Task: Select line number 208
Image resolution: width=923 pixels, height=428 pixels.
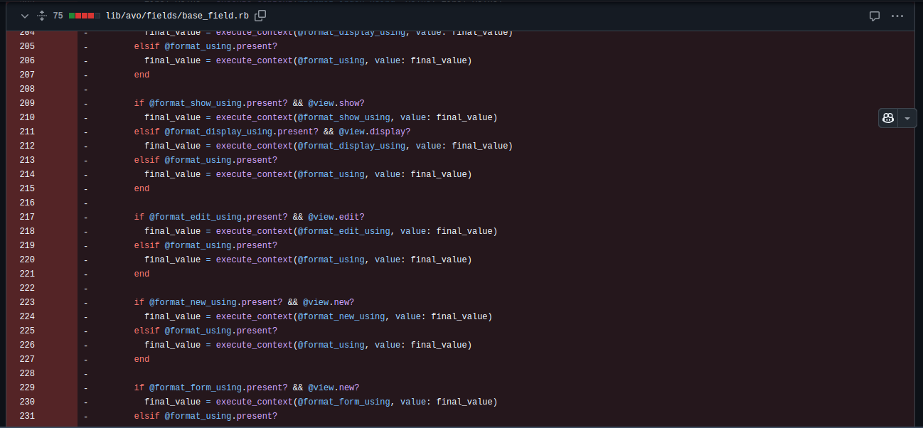Action: [27, 89]
